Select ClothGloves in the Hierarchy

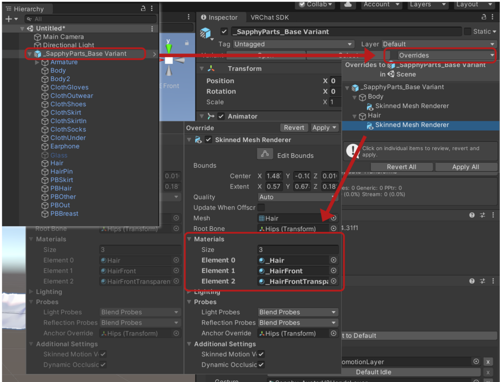click(x=70, y=87)
